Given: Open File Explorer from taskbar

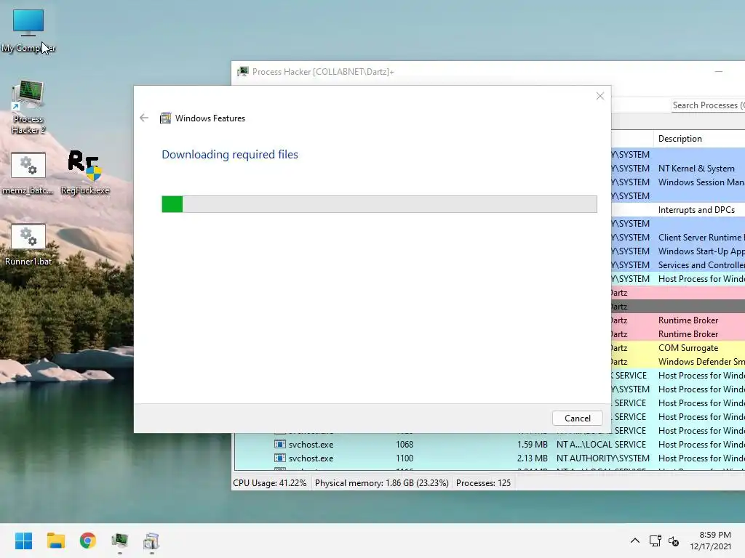Looking at the screenshot, I should pos(55,541).
